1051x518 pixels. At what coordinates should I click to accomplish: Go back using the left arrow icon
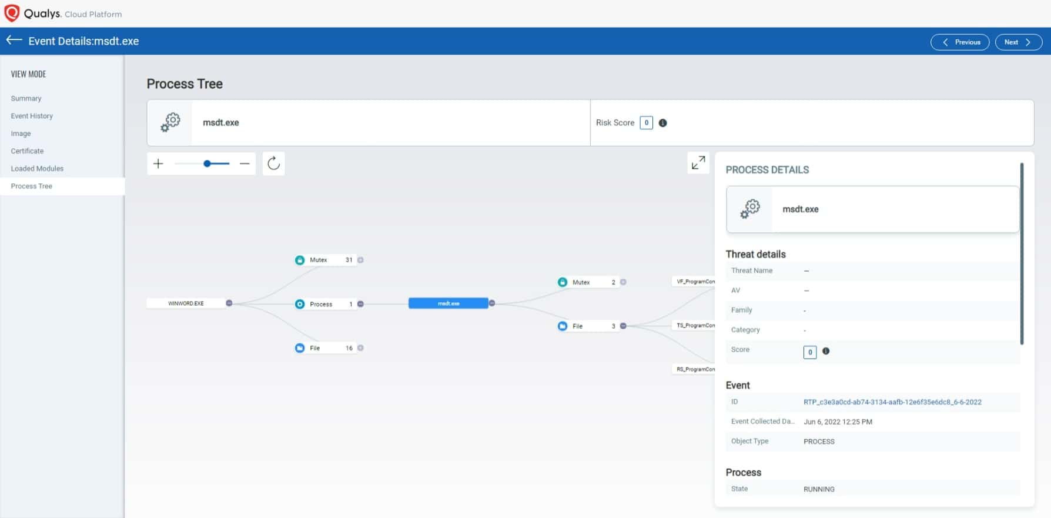(x=14, y=41)
